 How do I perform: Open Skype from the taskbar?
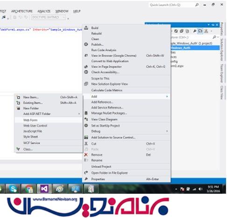13,189
